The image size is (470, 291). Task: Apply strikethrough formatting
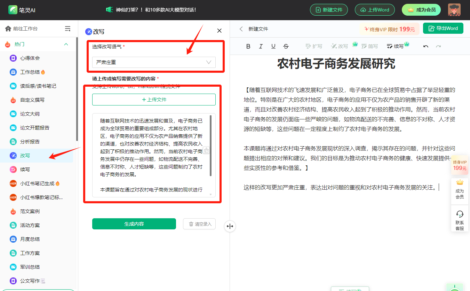(x=286, y=46)
